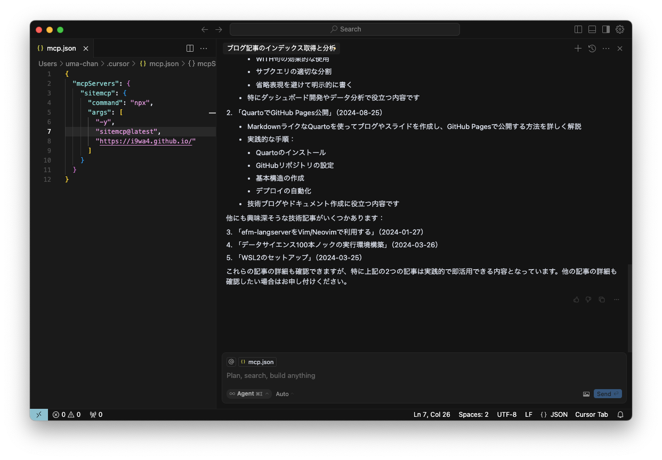The width and height of the screenshot is (662, 460).
Task: Focus the "Plan, search, build anything" input
Action: pyautogui.click(x=424, y=376)
